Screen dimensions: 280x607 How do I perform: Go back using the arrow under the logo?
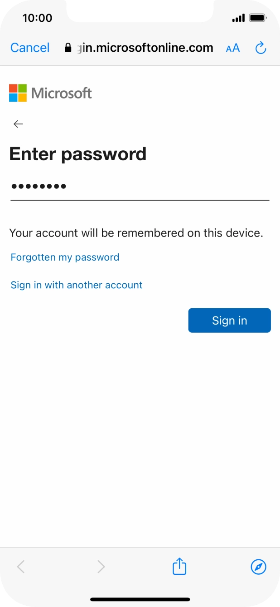(x=18, y=124)
